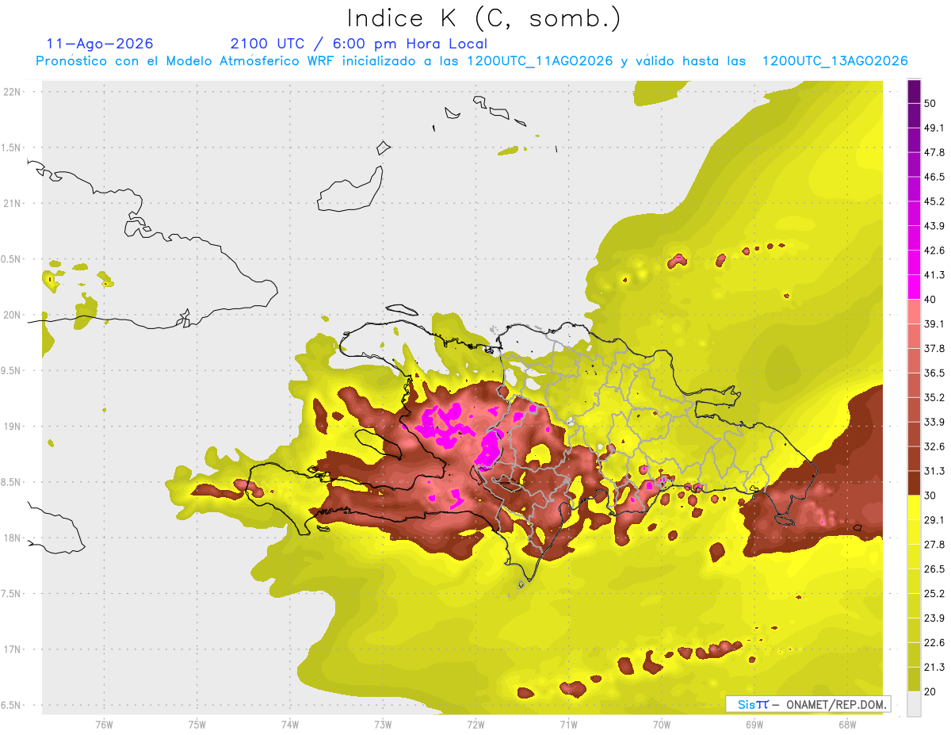Viewport: 951px width, 735px height.
Task: Click legend value 40
Action: 930,300
